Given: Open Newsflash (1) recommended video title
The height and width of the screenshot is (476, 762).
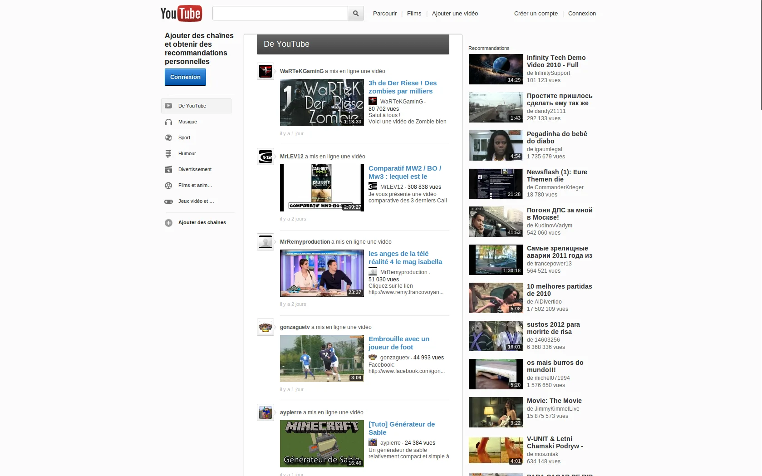Looking at the screenshot, I should point(557,176).
